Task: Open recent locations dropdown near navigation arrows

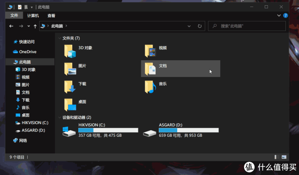Action: (29, 26)
